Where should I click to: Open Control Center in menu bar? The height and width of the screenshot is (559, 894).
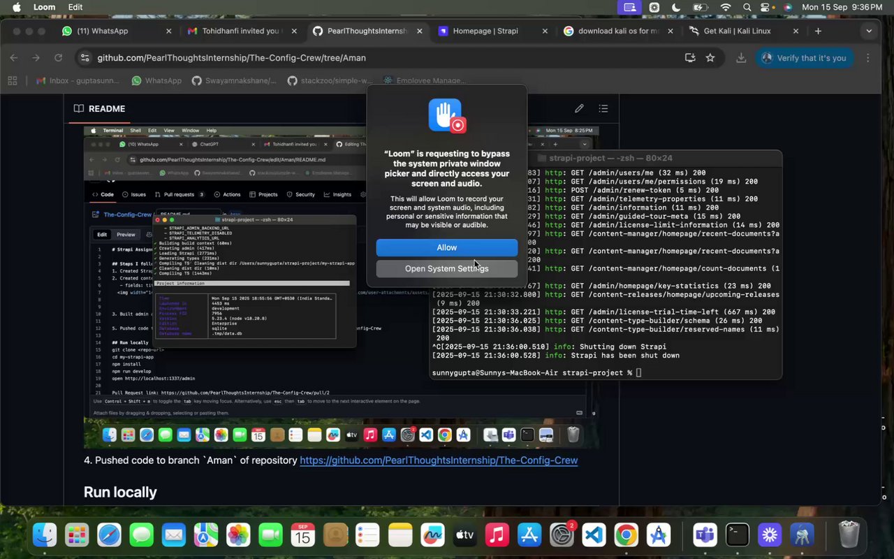point(767,7)
